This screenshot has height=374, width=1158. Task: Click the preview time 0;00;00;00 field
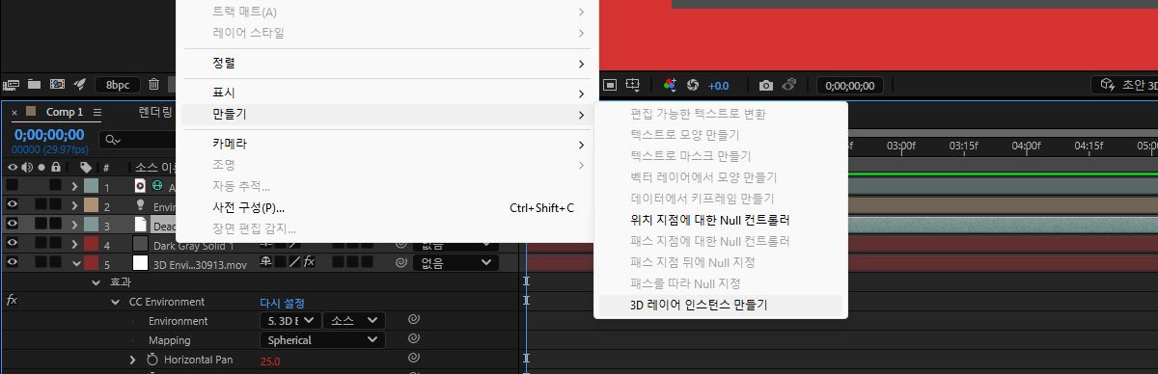[x=850, y=85]
